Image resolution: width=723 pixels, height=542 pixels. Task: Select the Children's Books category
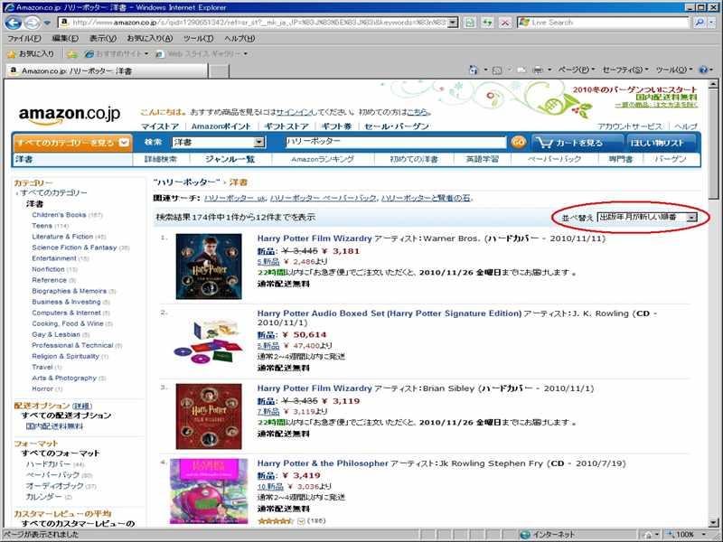point(59,215)
